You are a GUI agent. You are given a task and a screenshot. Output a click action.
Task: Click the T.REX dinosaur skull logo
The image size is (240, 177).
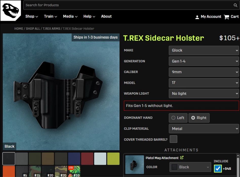pos(11,10)
